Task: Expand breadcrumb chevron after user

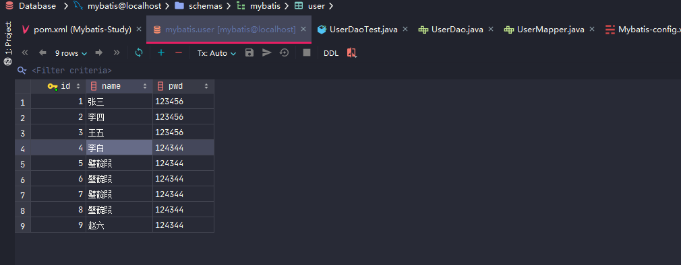Action: click(x=331, y=6)
